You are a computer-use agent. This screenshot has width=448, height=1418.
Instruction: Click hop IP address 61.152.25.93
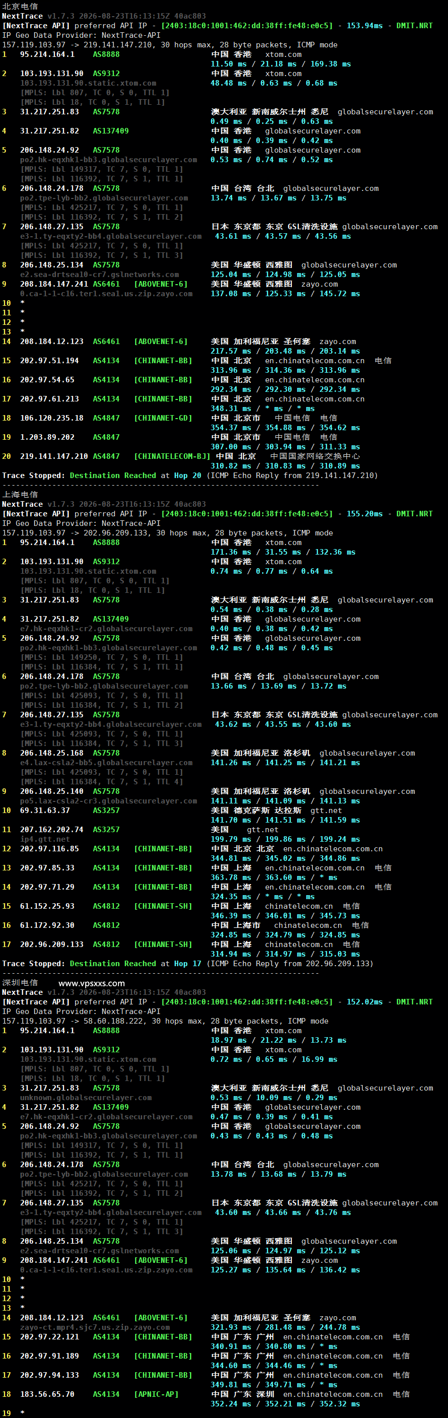(47, 906)
